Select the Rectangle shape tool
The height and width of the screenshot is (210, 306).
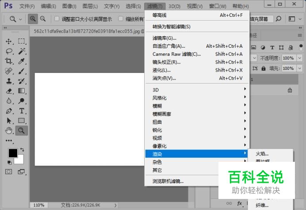coord(21,121)
